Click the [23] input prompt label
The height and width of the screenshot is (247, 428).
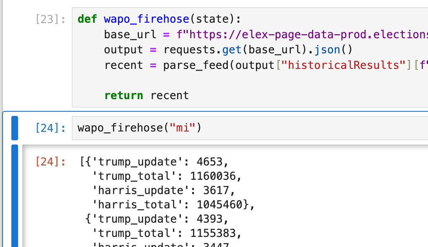[x=50, y=19]
